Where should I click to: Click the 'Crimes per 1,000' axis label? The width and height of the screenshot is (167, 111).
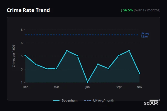tap(14, 56)
